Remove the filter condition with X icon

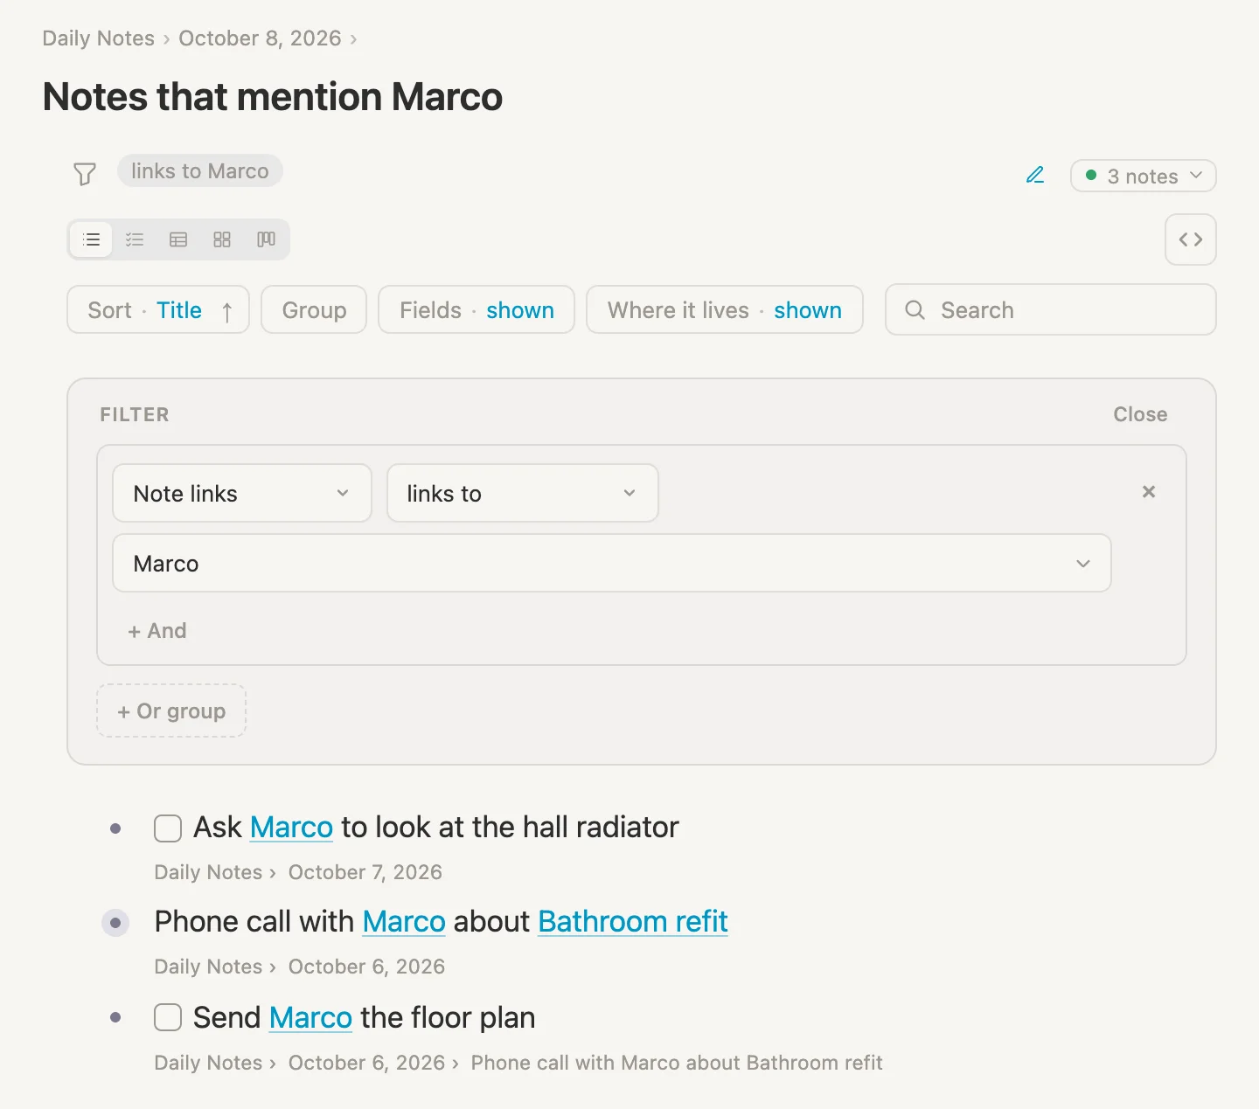pyautogui.click(x=1149, y=492)
